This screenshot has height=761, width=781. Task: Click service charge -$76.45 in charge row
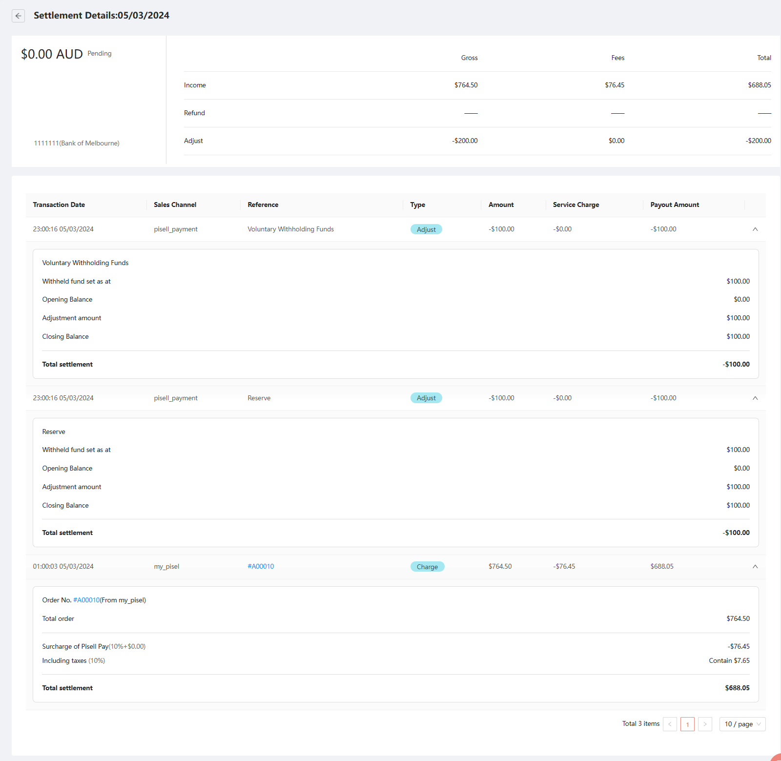click(x=564, y=567)
